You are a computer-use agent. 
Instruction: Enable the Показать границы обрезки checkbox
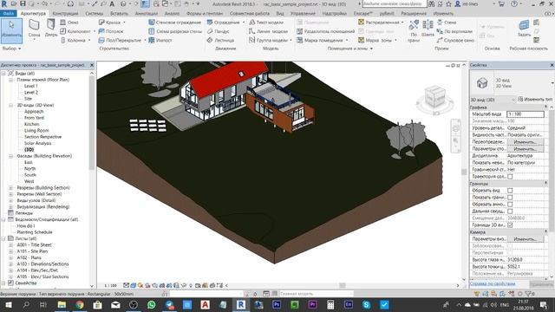click(510, 198)
